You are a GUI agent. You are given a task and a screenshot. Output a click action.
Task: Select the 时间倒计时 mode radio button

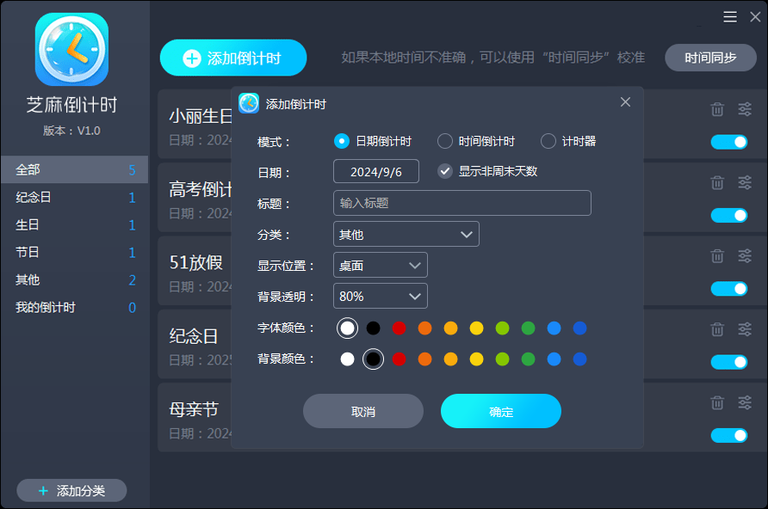(445, 141)
